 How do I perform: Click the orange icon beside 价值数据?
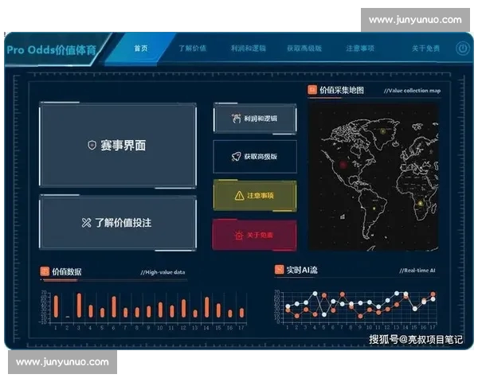click(45, 271)
